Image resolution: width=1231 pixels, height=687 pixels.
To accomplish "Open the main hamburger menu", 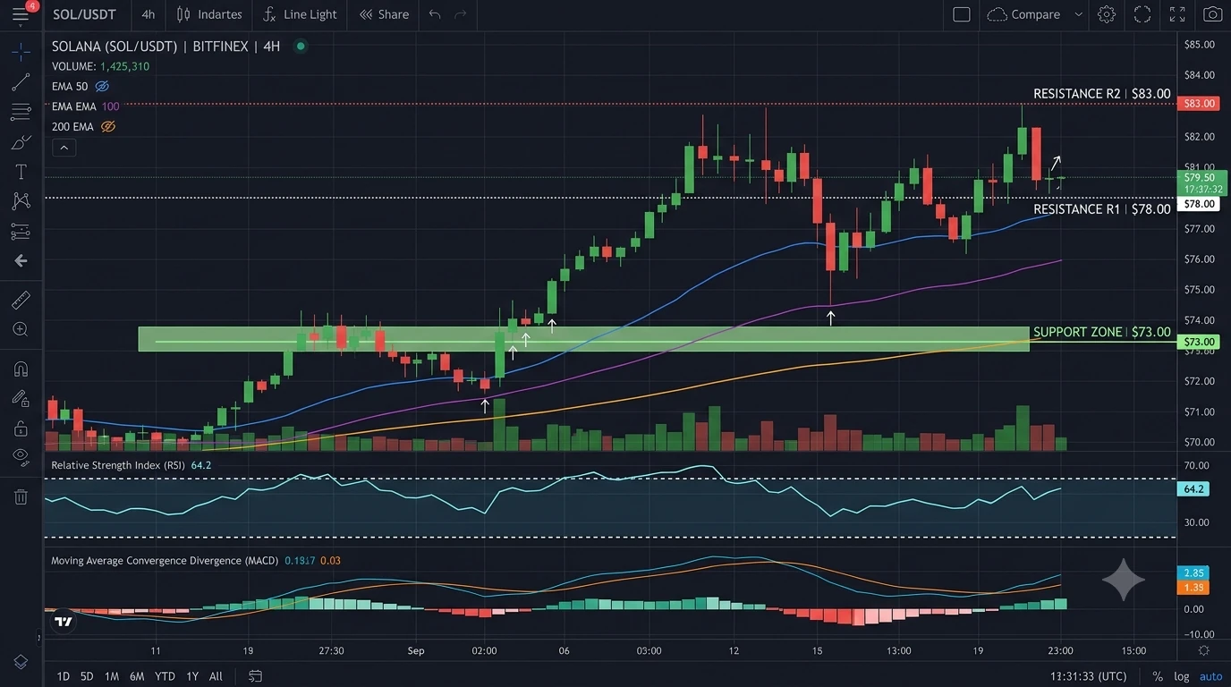I will [x=20, y=14].
